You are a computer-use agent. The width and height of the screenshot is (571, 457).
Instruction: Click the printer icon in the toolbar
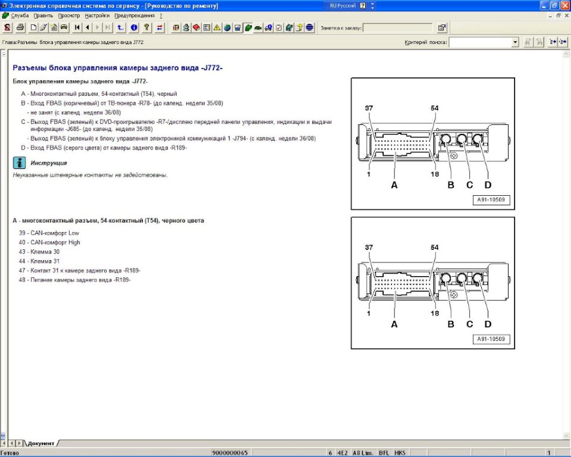tap(20, 27)
